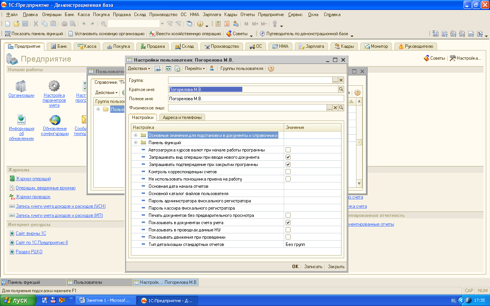Open Перейти dropdown in settings dialog
Image resolution: width=490 pixels, height=306 pixels.
pyautogui.click(x=194, y=69)
